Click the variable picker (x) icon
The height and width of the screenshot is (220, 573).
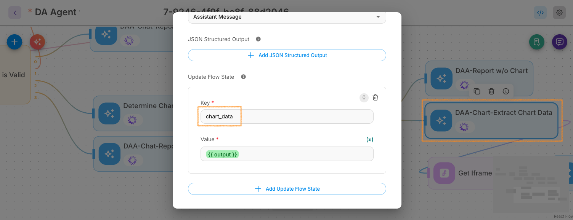(x=369, y=140)
